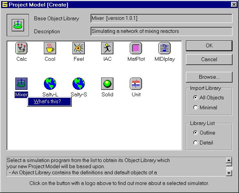Select the Cool coffee cup icon

tap(50, 48)
